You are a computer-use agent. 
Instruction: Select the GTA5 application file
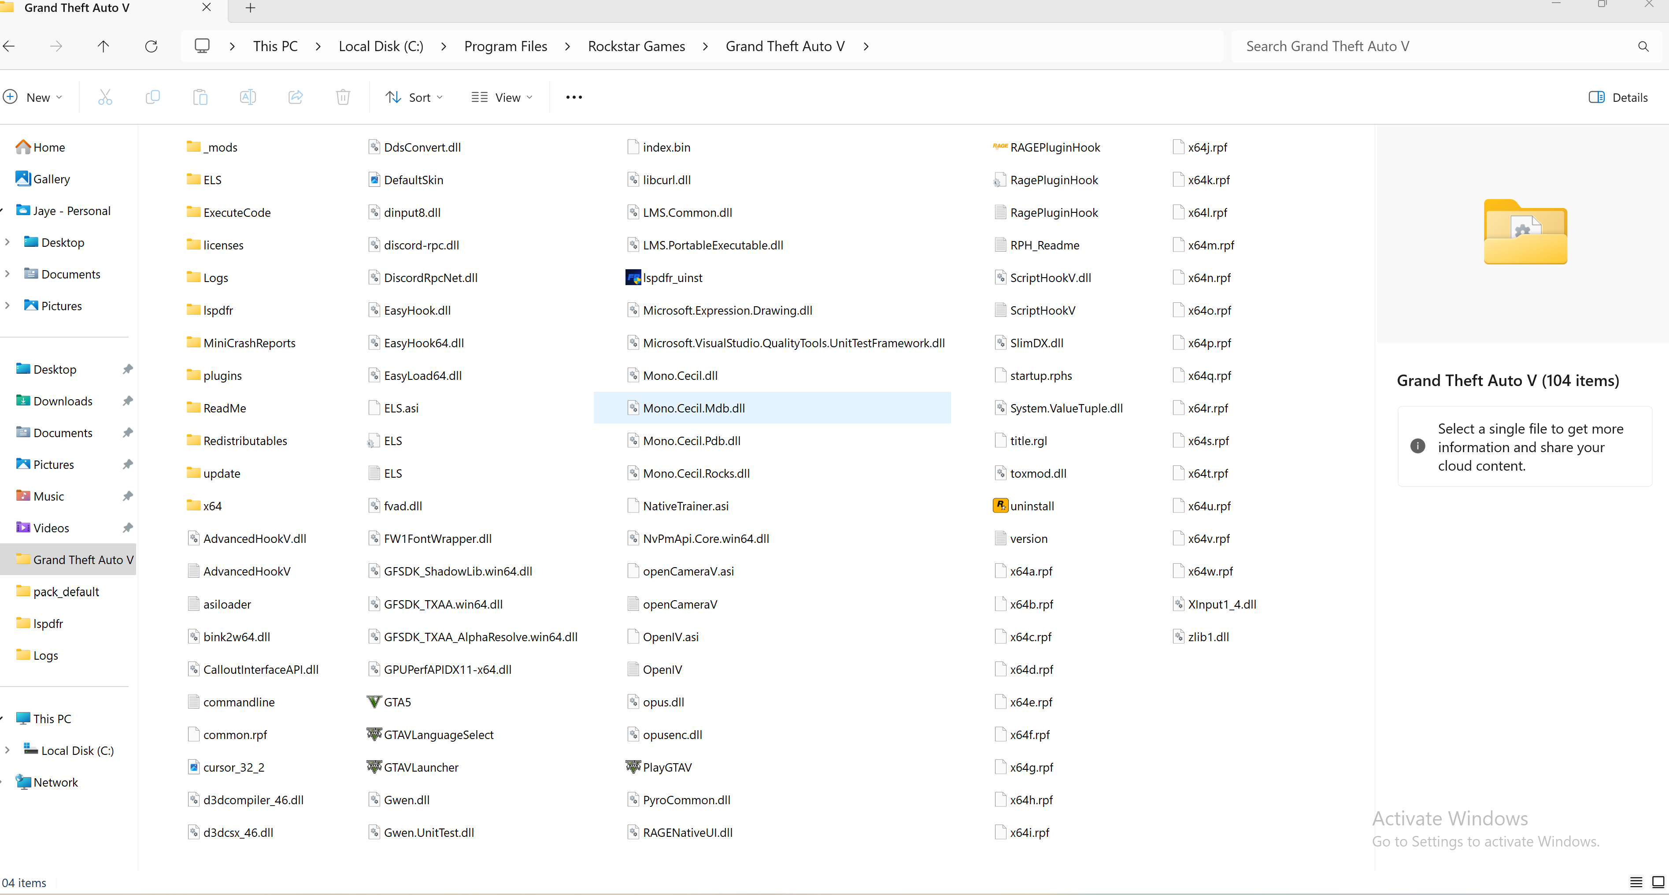(396, 702)
